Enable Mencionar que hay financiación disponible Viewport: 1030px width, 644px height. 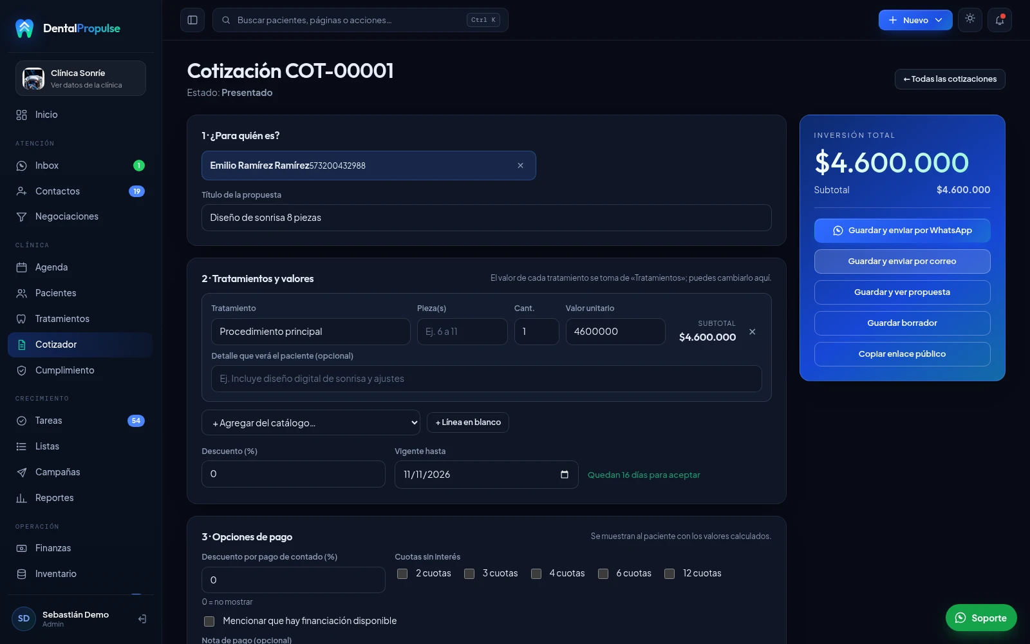tap(209, 621)
